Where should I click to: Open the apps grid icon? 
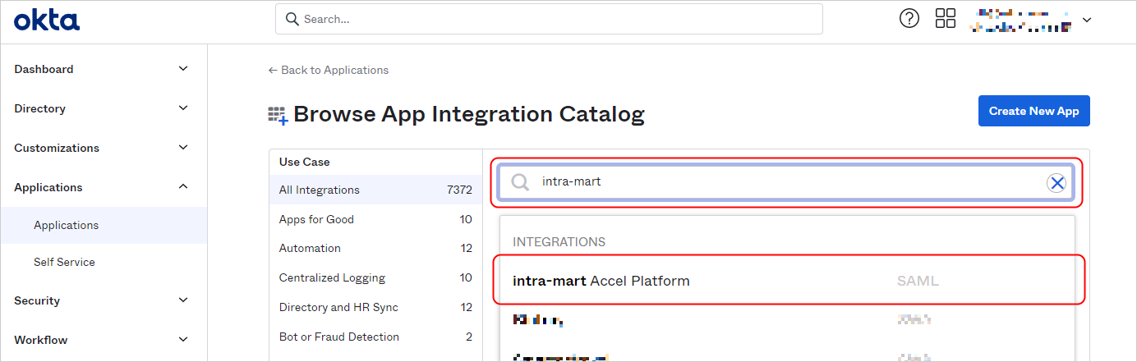(946, 19)
